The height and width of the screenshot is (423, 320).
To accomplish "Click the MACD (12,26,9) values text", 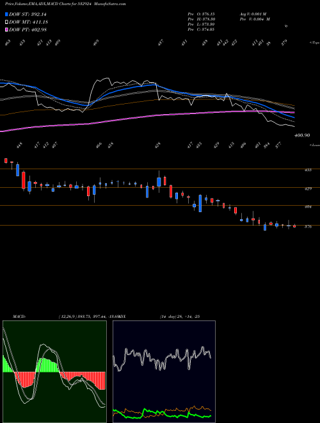I will coord(88,317).
